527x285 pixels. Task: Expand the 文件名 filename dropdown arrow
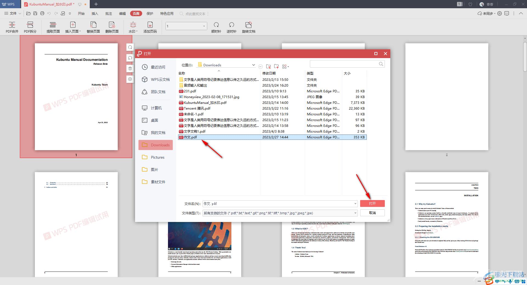click(x=355, y=204)
